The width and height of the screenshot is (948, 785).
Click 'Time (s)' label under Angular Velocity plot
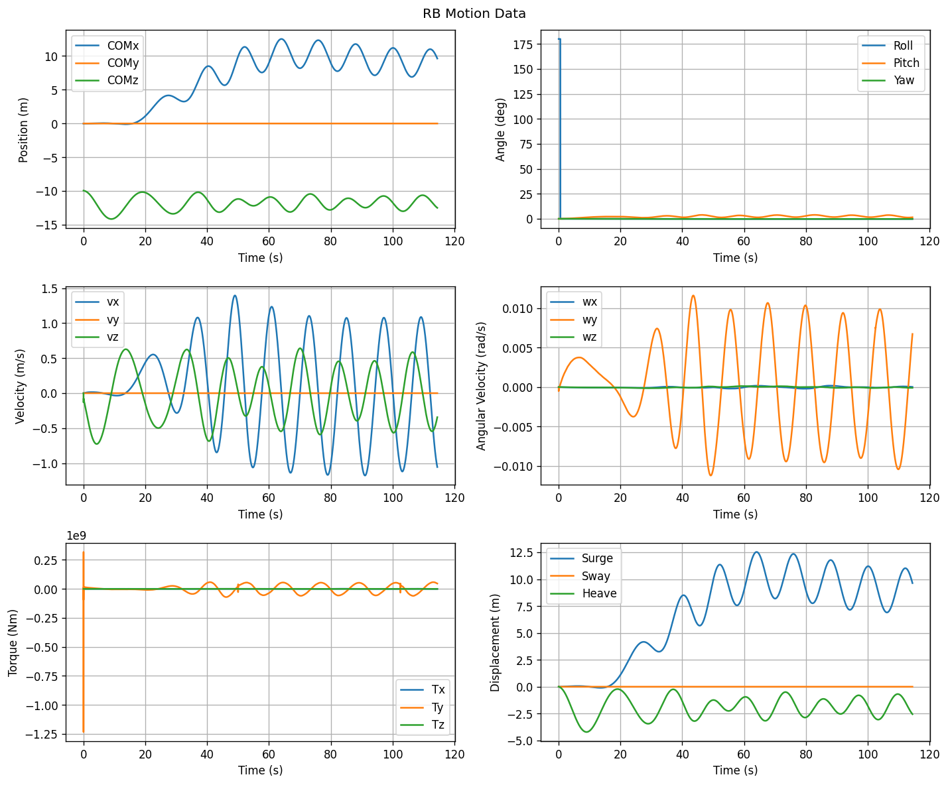tap(736, 514)
